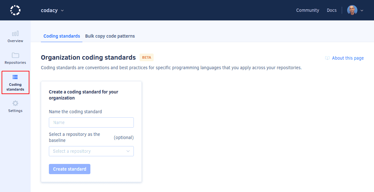The height and width of the screenshot is (192, 374).
Task: Open the codacy organization switcher dropdown
Action: [x=52, y=10]
